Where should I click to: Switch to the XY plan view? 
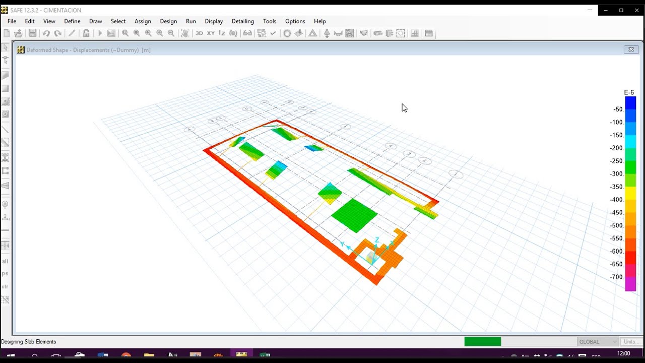[211, 33]
